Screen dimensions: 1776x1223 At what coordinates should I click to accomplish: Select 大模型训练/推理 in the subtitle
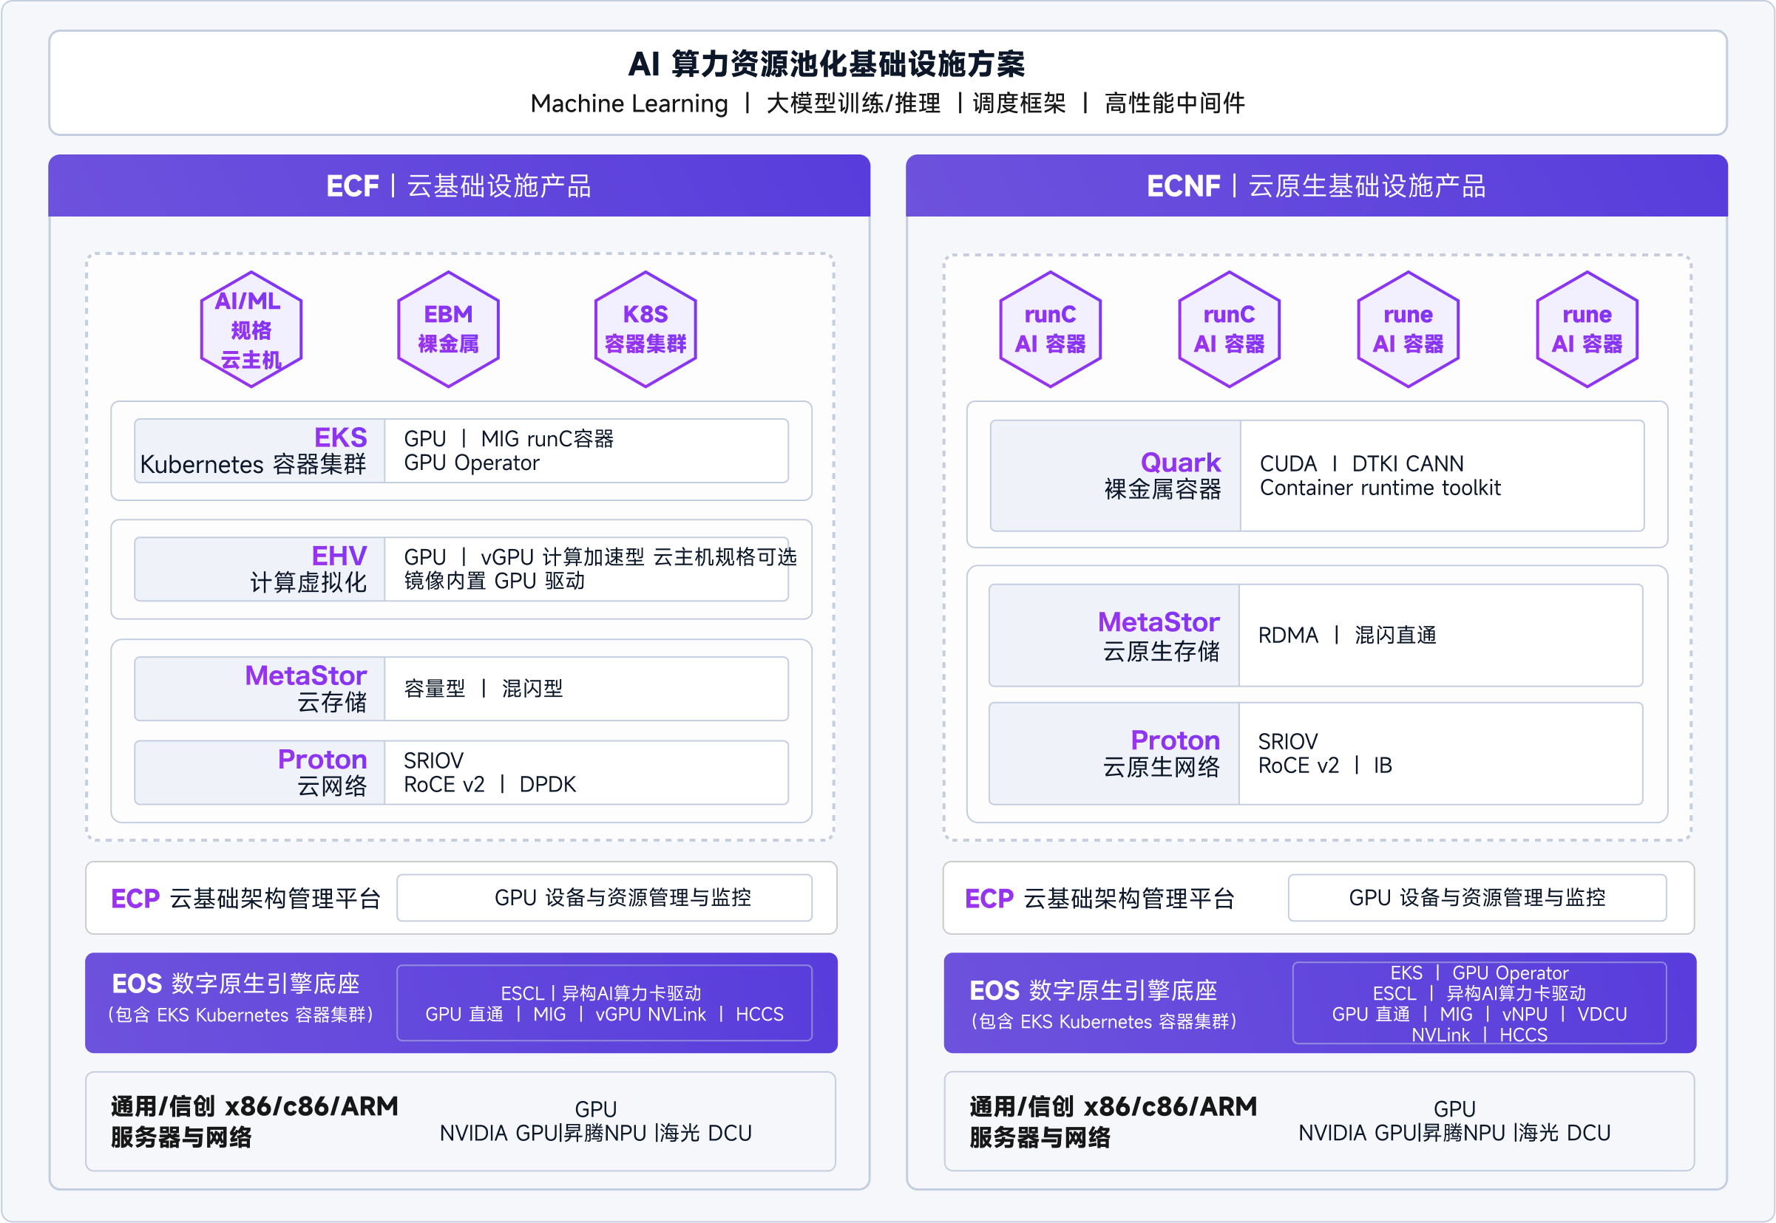point(853,103)
